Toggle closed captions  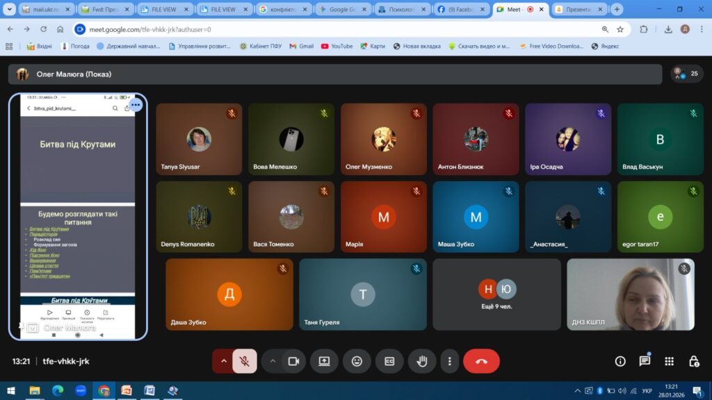tap(389, 361)
